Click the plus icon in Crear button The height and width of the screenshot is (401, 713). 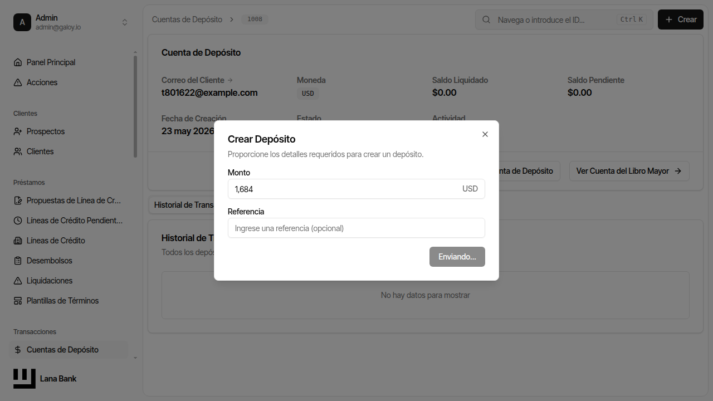click(669, 19)
